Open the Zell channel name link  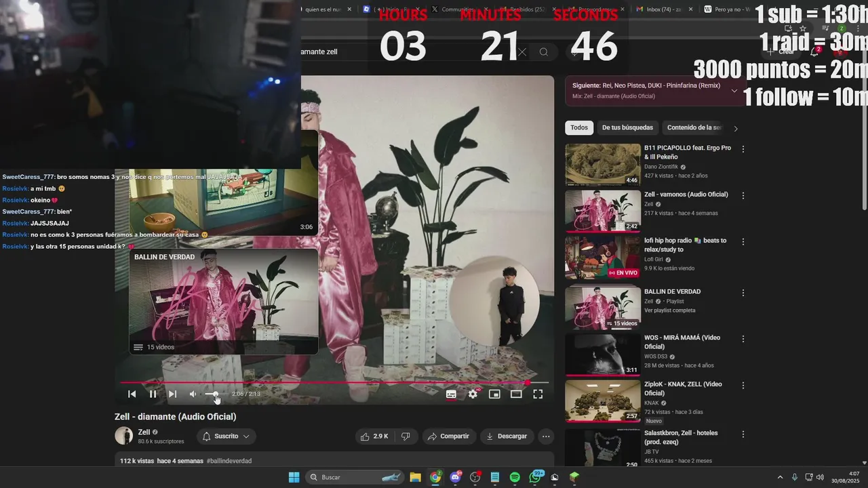point(144,432)
